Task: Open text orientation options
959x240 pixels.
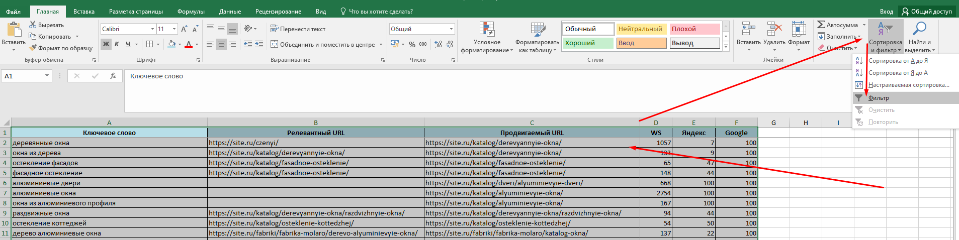Action: tap(250, 29)
